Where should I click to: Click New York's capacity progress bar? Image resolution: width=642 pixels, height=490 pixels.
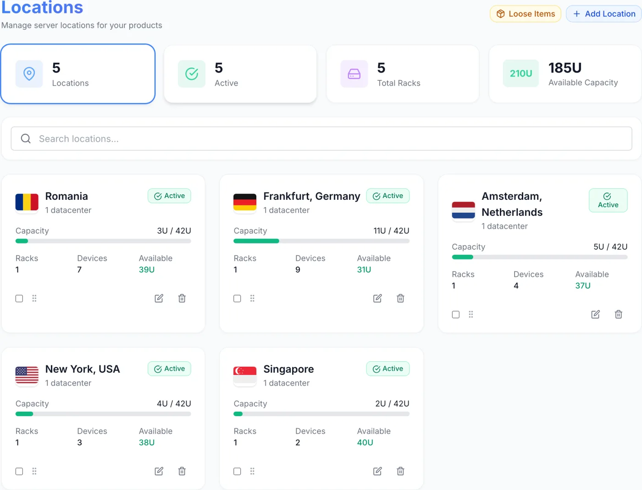click(103, 414)
